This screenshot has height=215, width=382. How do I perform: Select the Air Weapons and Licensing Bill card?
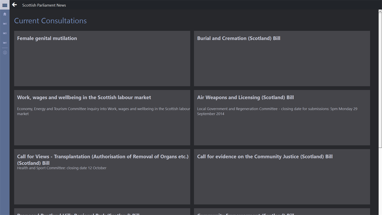pos(282,118)
